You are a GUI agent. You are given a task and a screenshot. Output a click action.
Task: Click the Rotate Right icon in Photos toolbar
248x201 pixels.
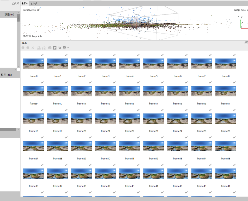pos(39,48)
